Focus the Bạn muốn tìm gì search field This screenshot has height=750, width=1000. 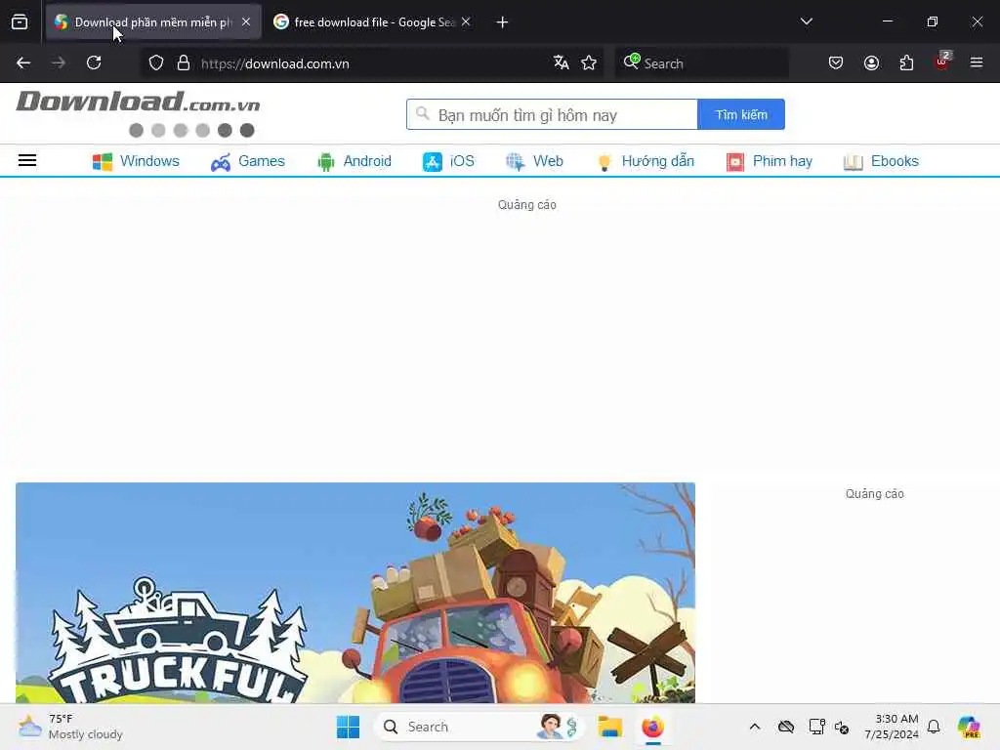[x=553, y=115]
